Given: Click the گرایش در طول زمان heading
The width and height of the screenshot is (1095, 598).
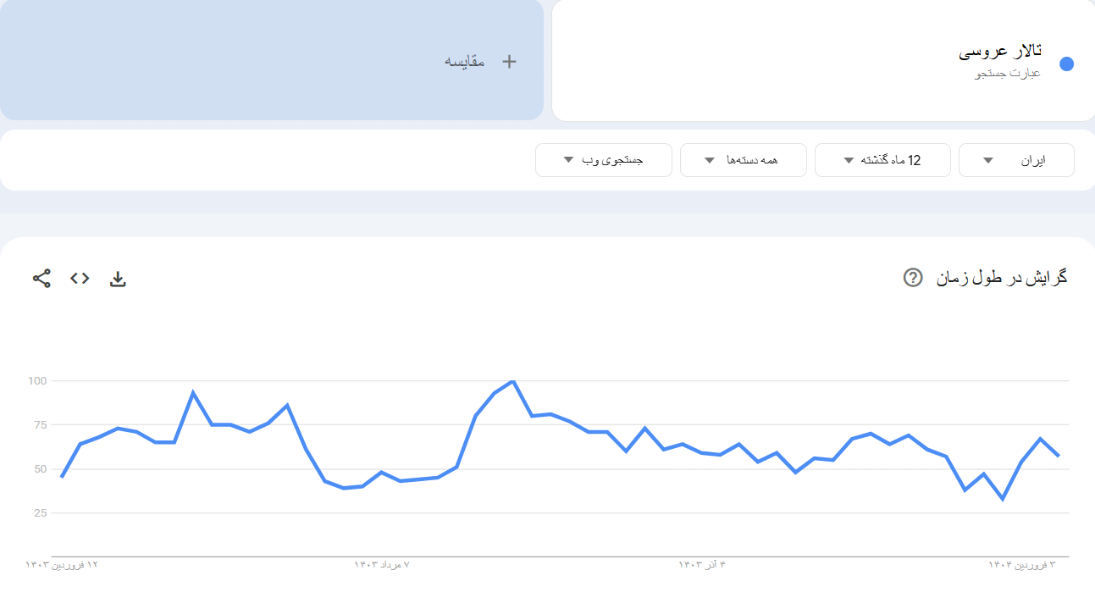Looking at the screenshot, I should click(1001, 277).
